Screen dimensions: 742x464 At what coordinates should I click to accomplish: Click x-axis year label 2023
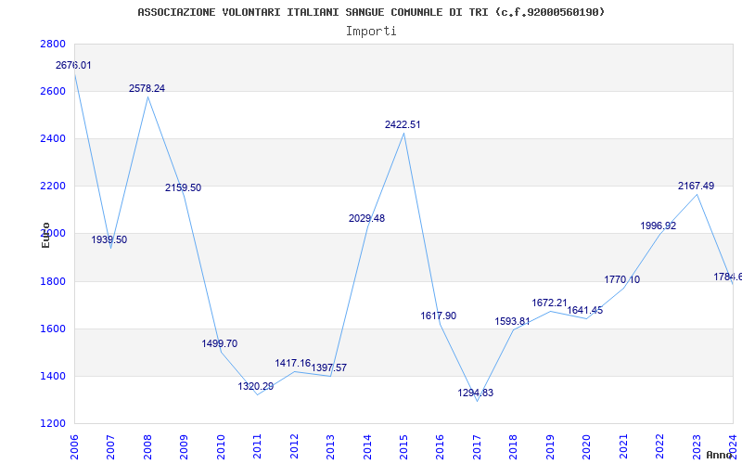(697, 447)
